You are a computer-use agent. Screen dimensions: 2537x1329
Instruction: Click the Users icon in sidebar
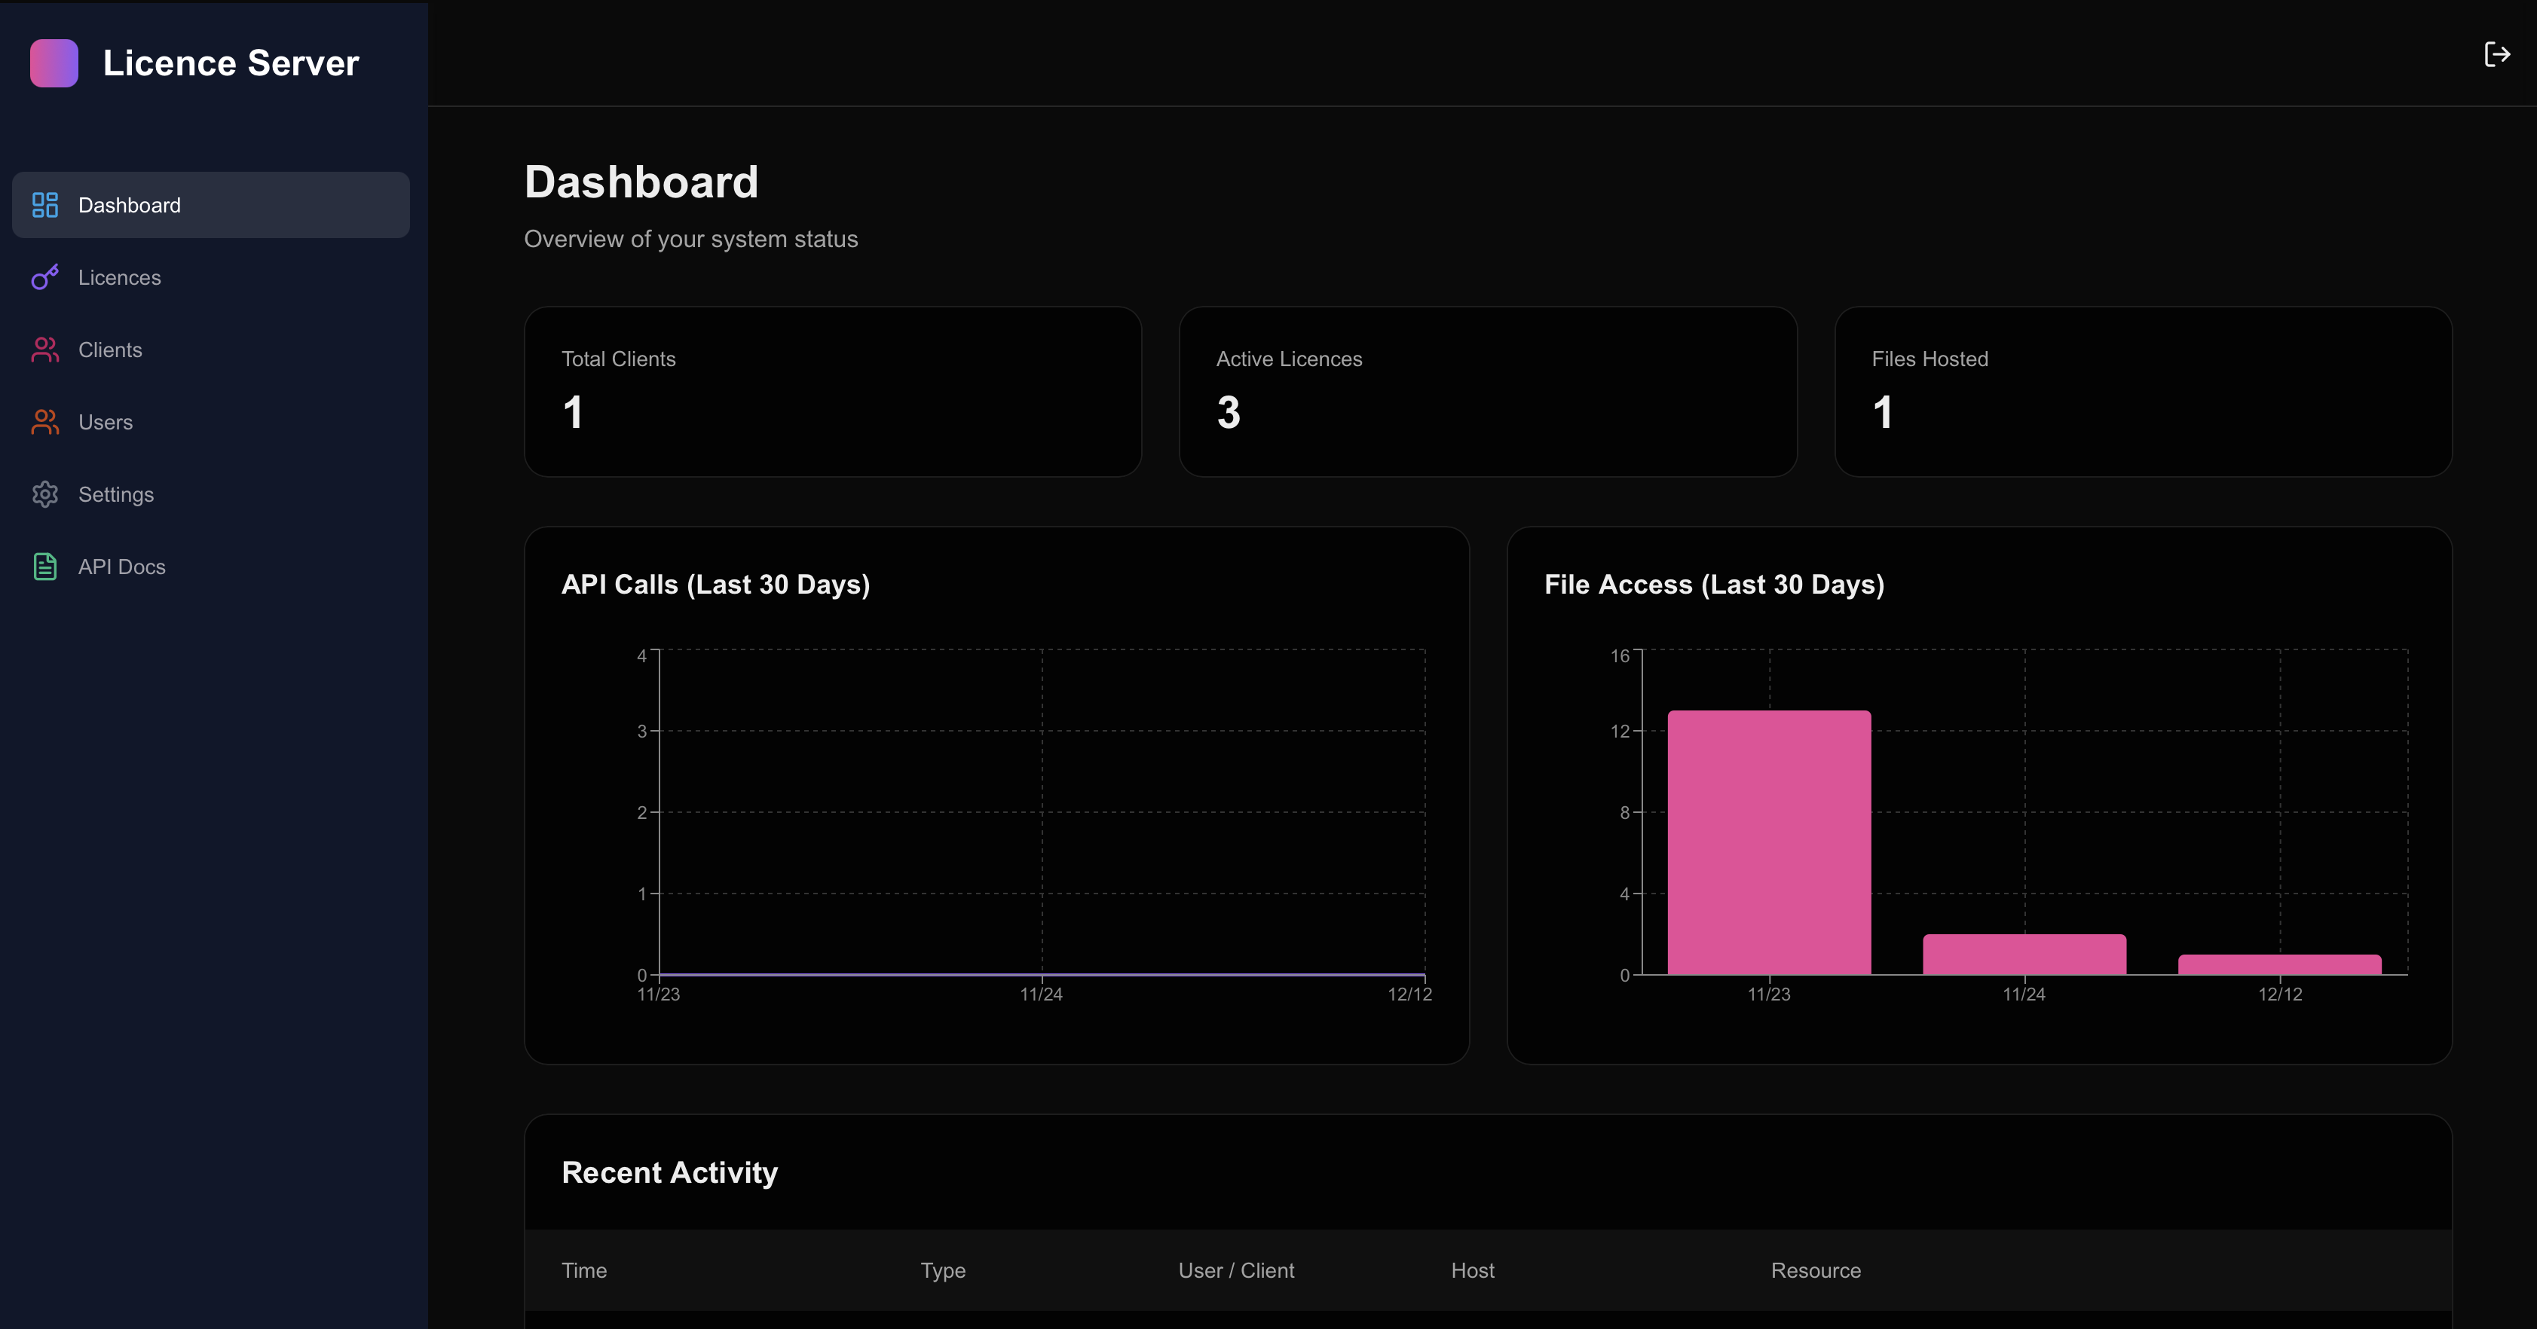pos(45,421)
